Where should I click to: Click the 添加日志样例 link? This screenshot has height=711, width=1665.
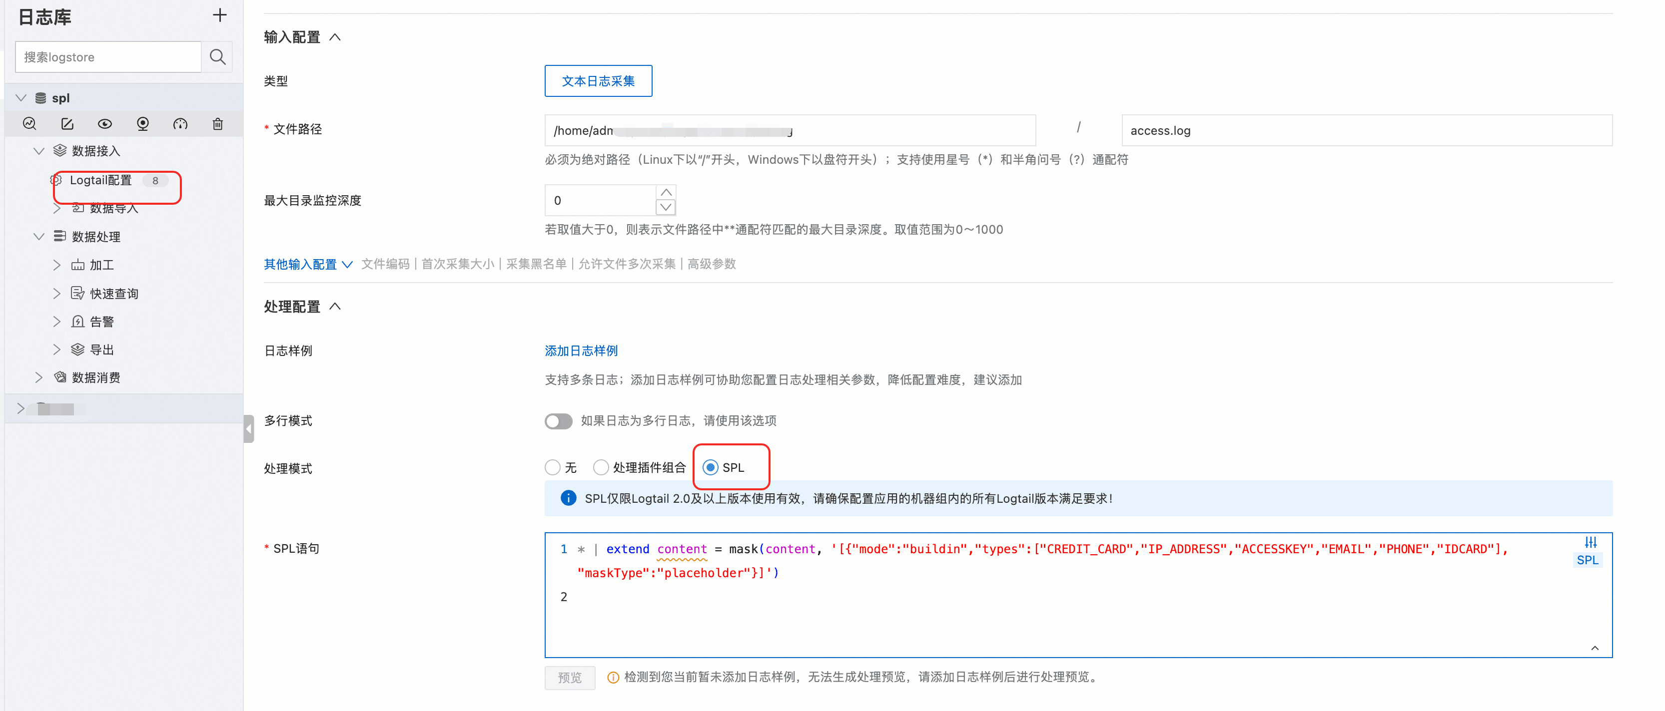pyautogui.click(x=581, y=351)
